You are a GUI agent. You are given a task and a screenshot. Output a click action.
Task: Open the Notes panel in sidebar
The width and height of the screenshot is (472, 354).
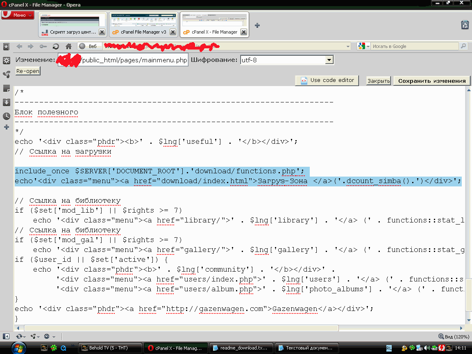tap(6, 88)
